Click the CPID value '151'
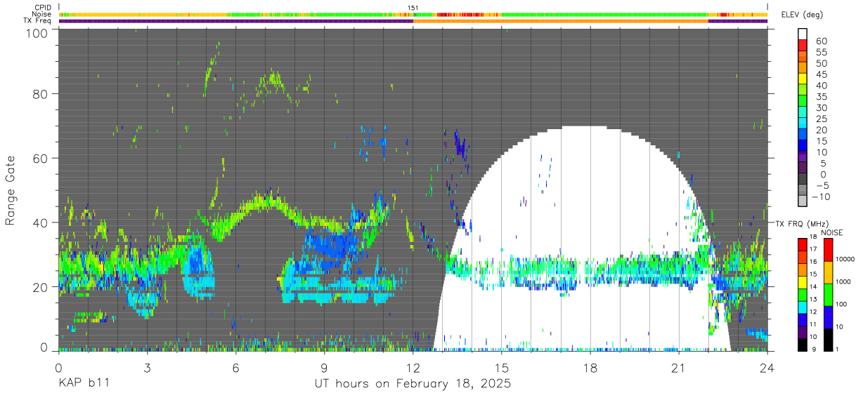This screenshot has width=863, height=398. pyautogui.click(x=413, y=8)
